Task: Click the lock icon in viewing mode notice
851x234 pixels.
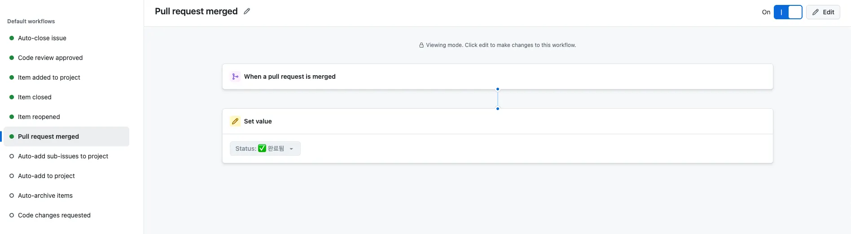Action: [x=421, y=45]
